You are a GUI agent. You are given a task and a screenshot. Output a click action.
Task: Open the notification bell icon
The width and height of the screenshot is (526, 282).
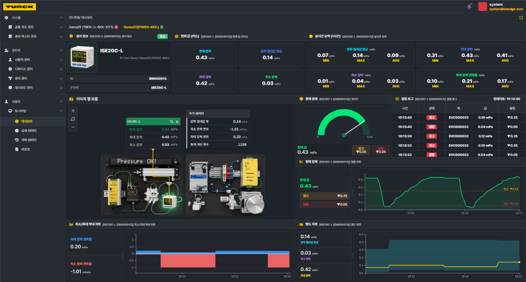point(469,6)
